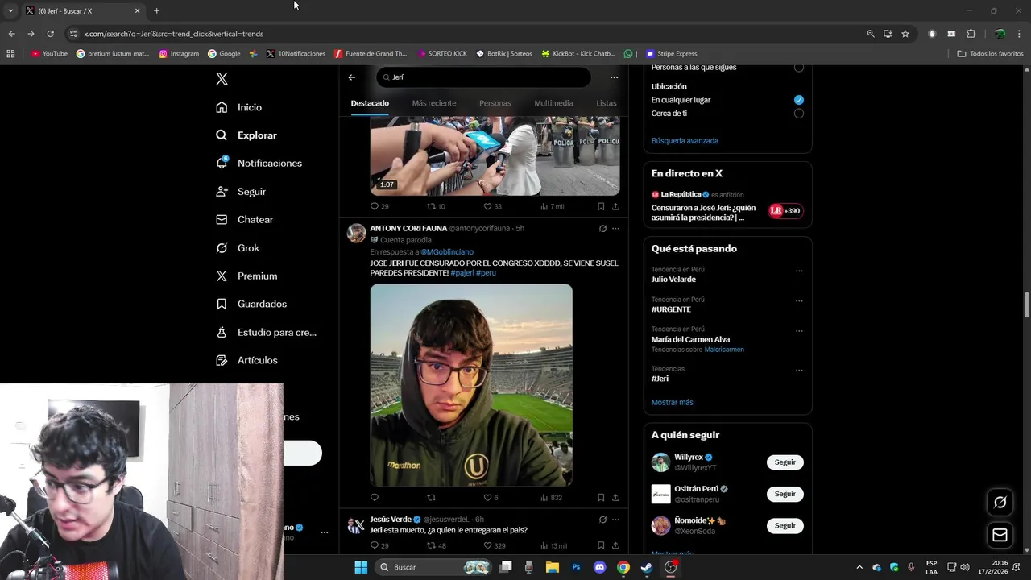Open Búsqueda avanzada link

[x=685, y=141]
